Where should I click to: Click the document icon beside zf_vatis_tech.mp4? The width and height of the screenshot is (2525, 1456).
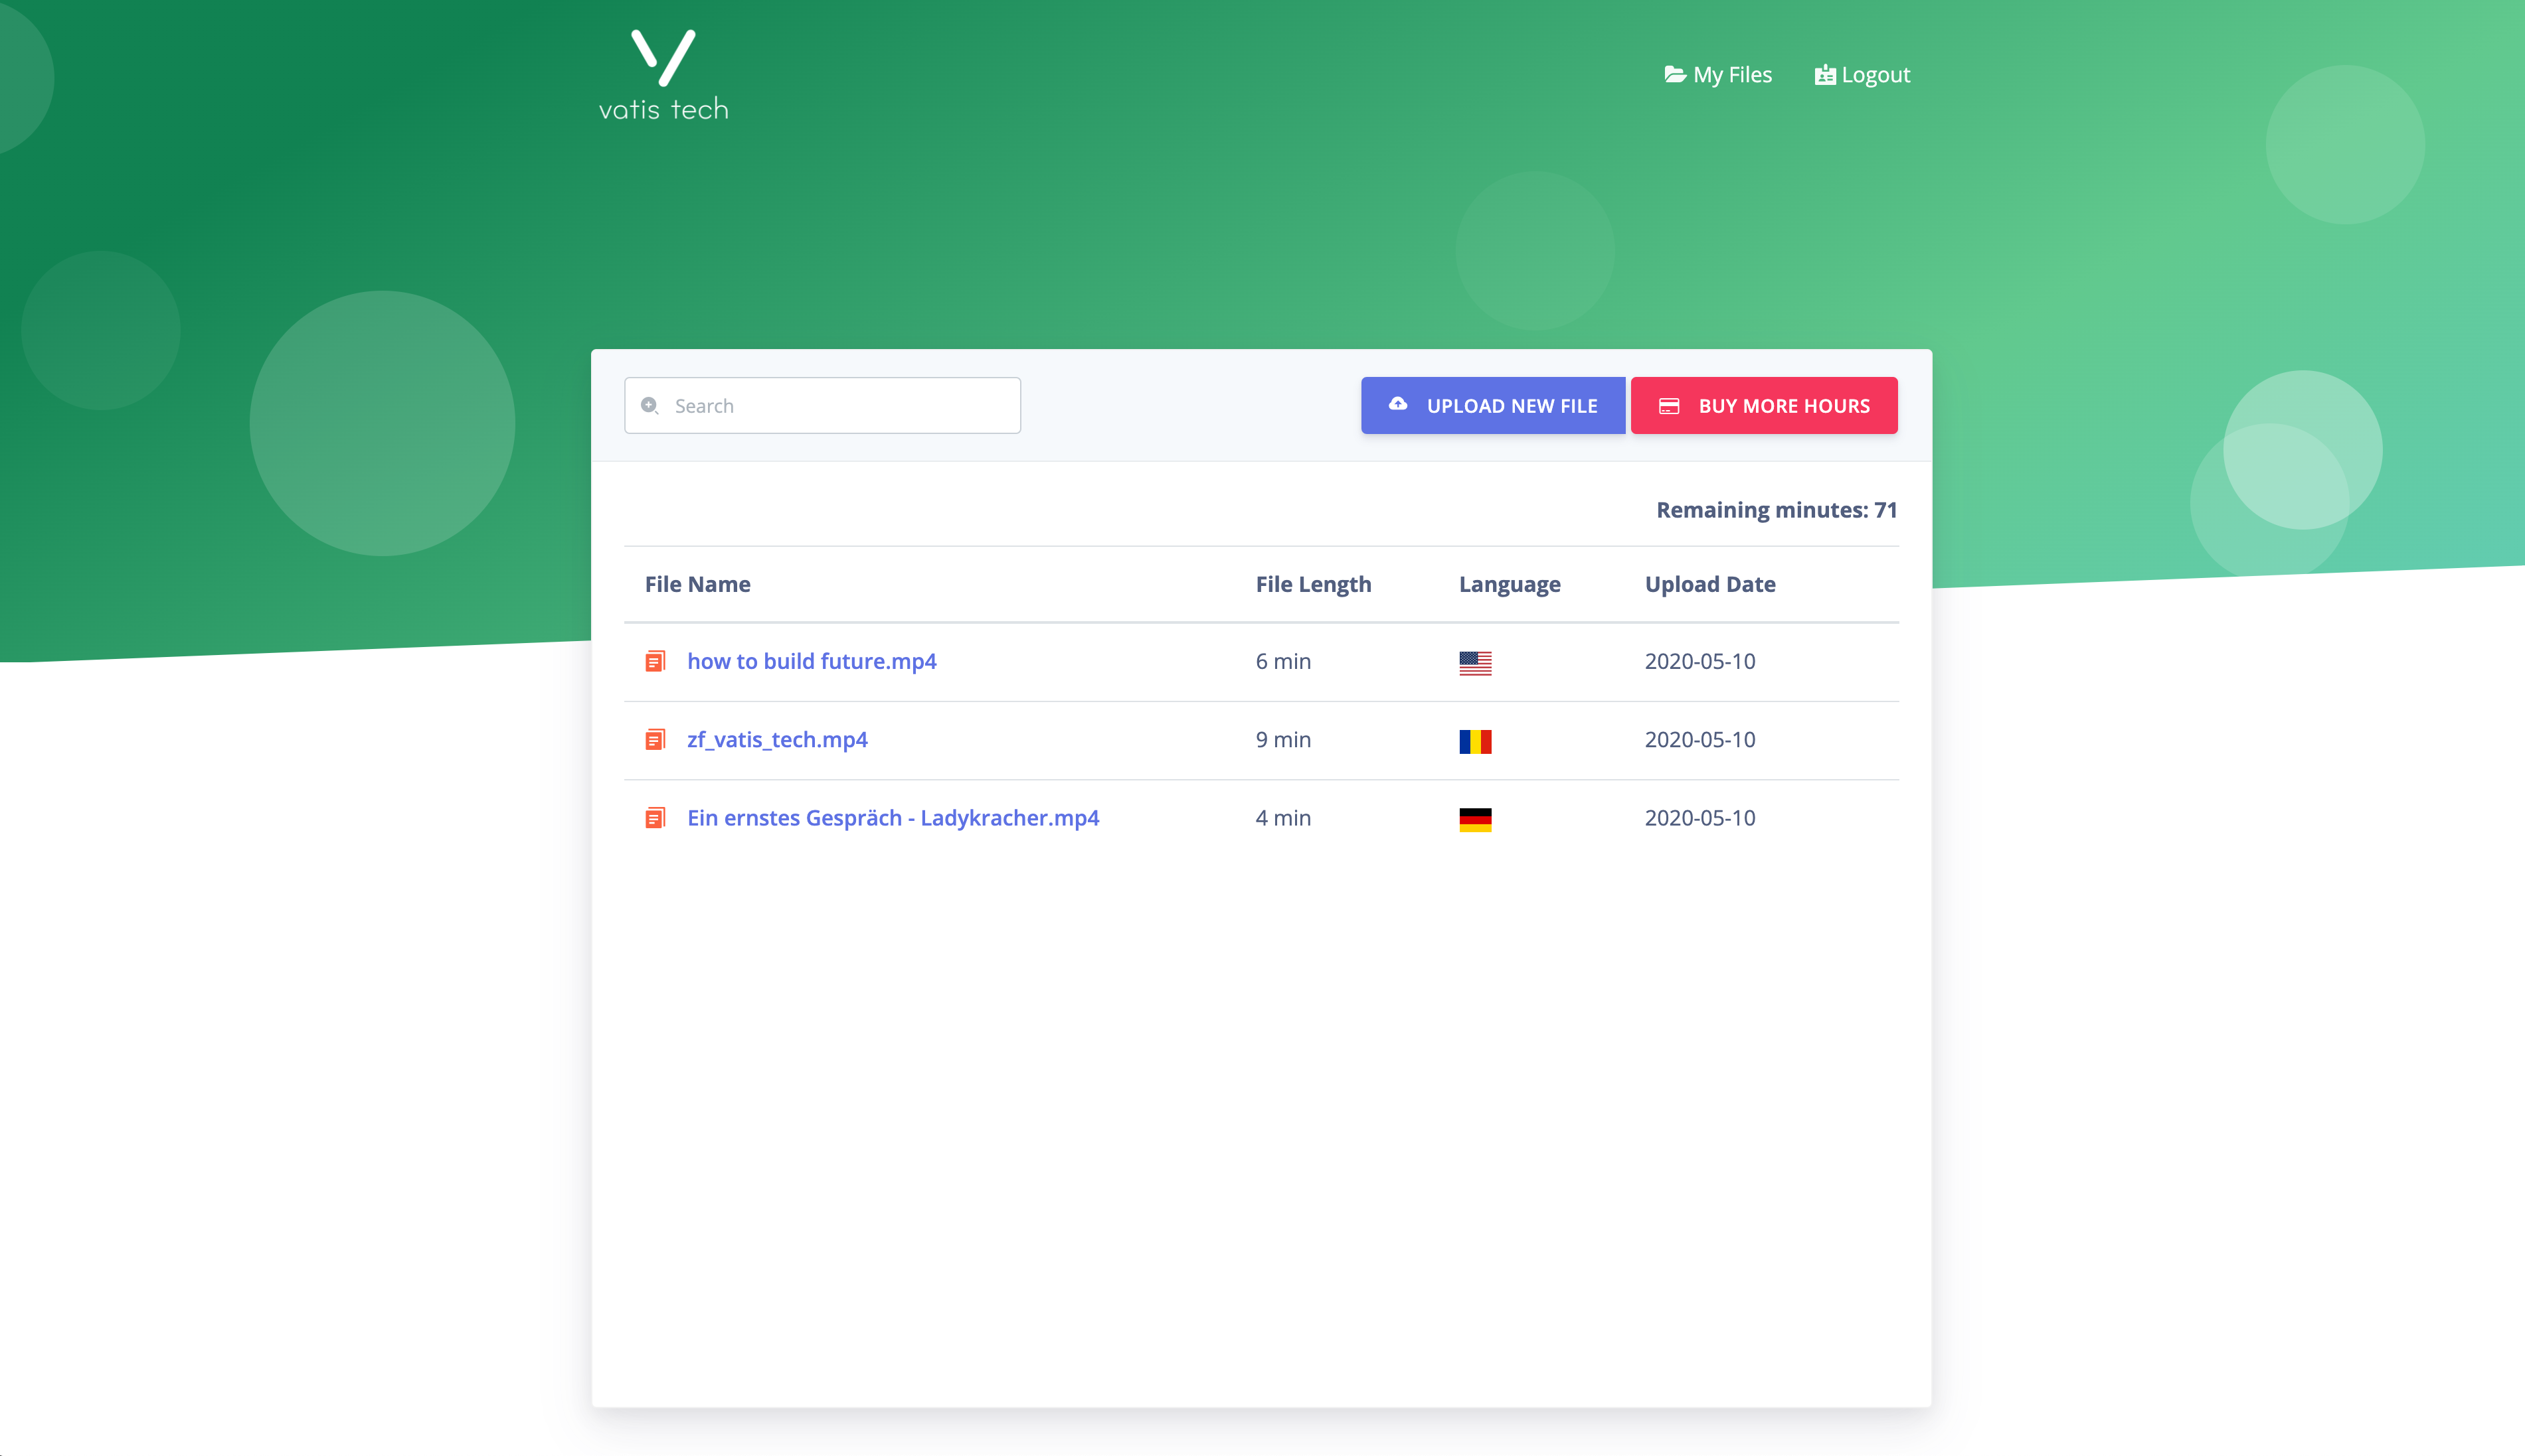click(655, 740)
